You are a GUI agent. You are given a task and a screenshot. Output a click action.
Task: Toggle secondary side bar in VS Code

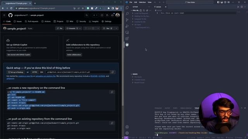[x=225, y=2]
